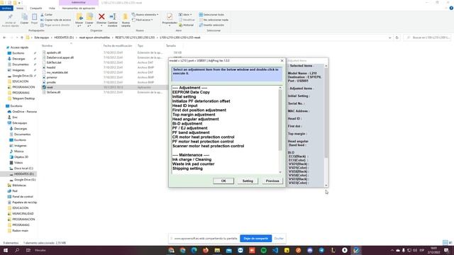The height and width of the screenshot is (255, 454).
Task: Refresh the Explorer address bar
Action: [397, 38]
